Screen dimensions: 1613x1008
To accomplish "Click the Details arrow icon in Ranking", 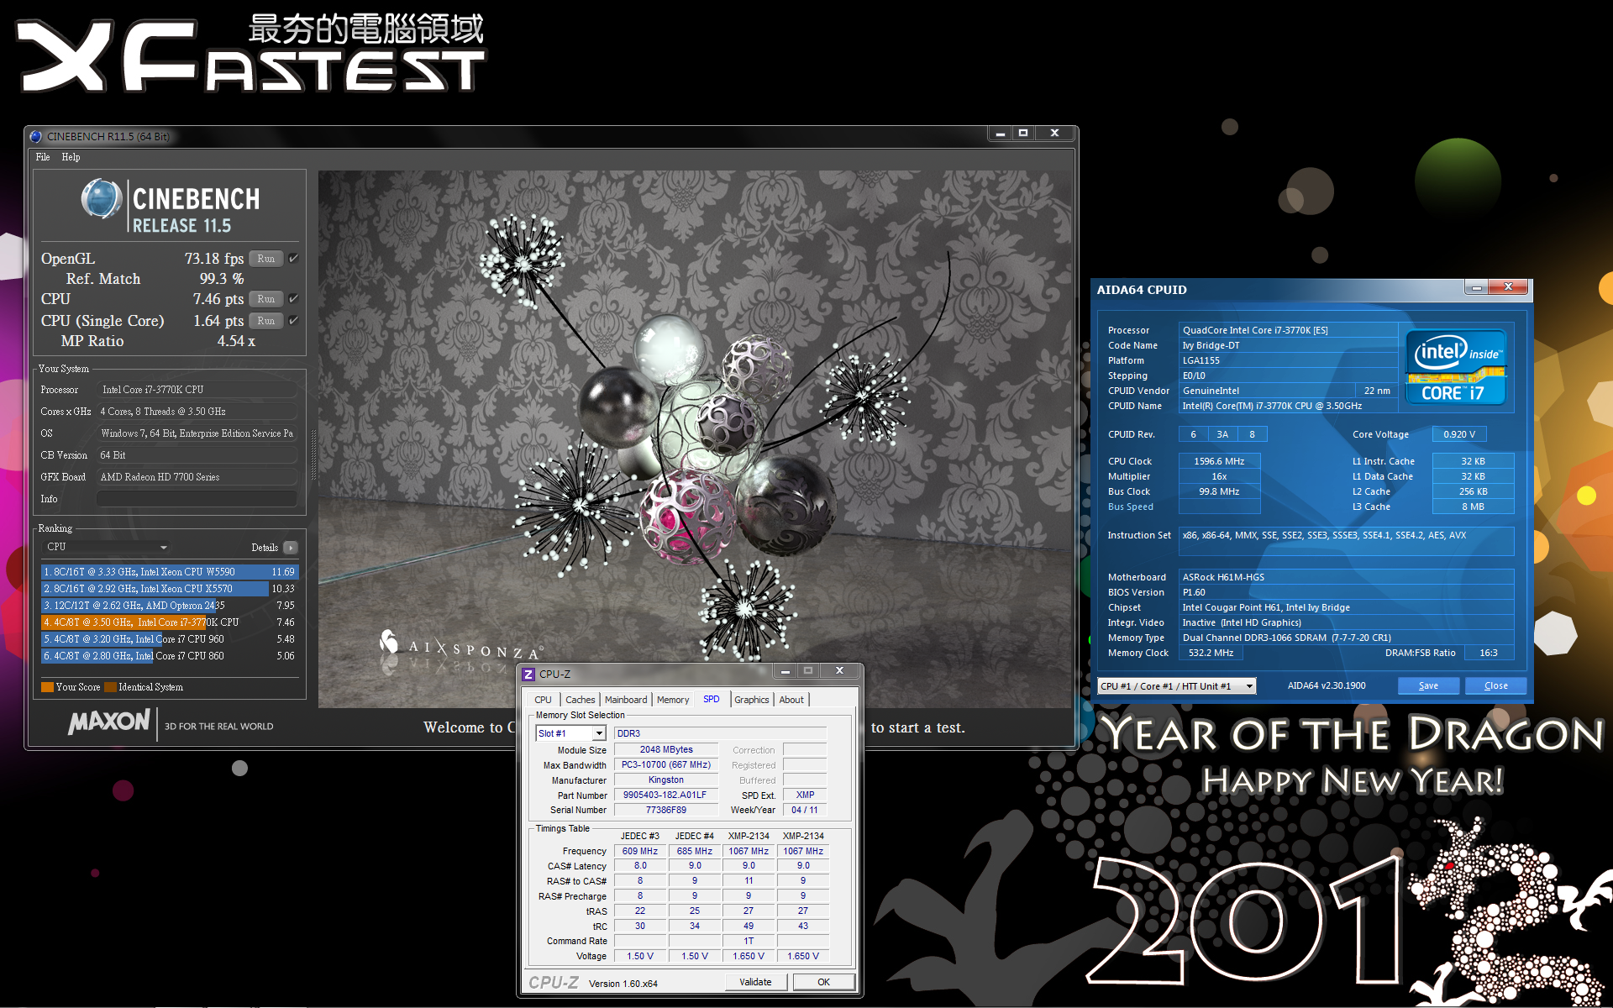I will [x=291, y=548].
